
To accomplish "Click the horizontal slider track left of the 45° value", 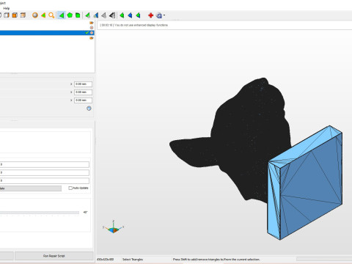I will (x=40, y=213).
